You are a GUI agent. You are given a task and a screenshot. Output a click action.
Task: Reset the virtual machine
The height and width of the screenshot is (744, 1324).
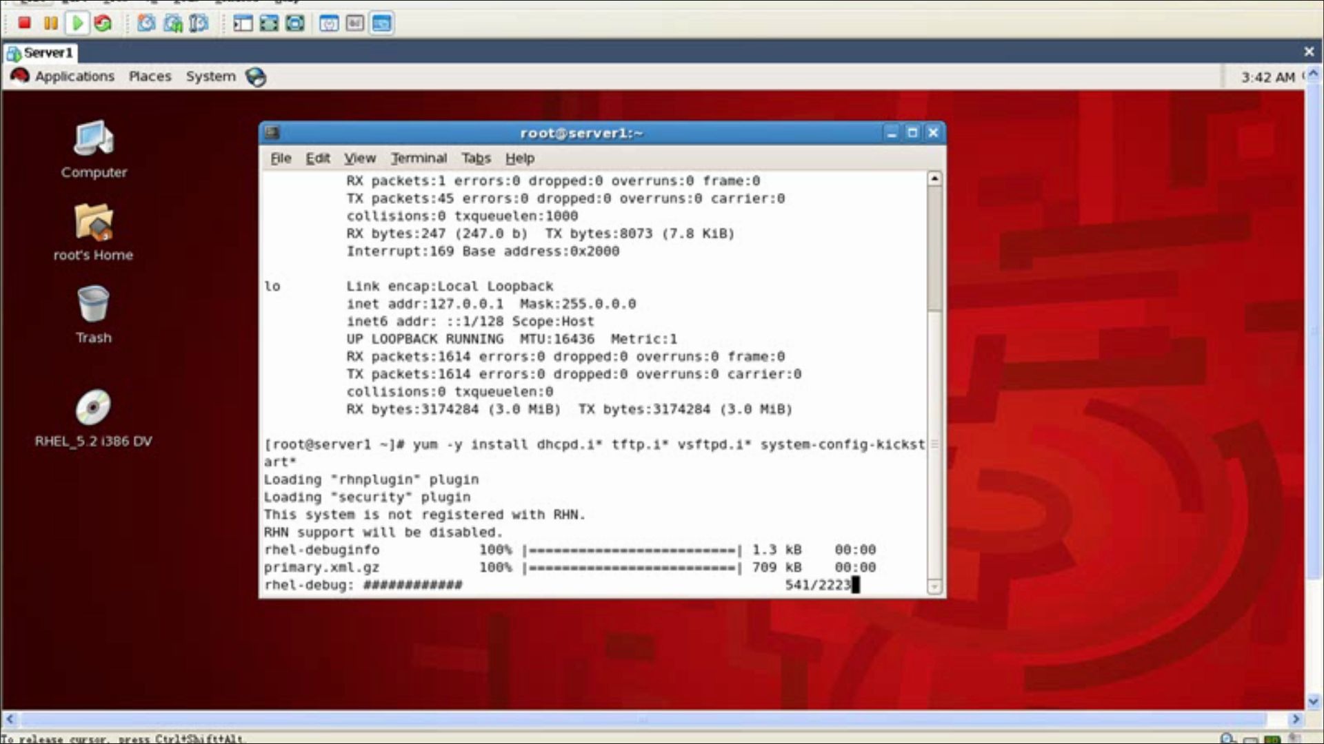103,23
